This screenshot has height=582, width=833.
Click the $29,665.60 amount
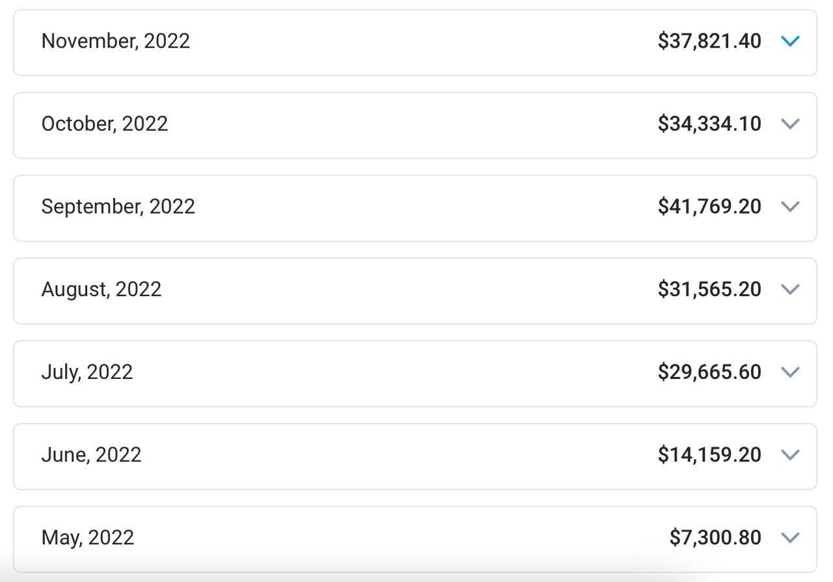coord(709,372)
